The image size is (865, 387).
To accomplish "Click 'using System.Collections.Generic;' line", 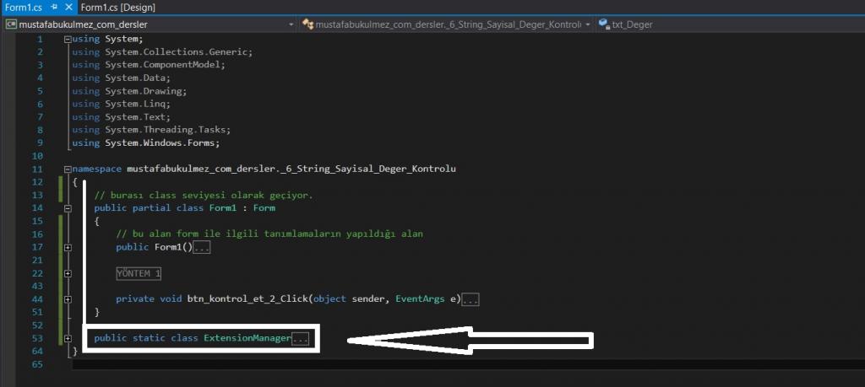I will pyautogui.click(x=162, y=51).
